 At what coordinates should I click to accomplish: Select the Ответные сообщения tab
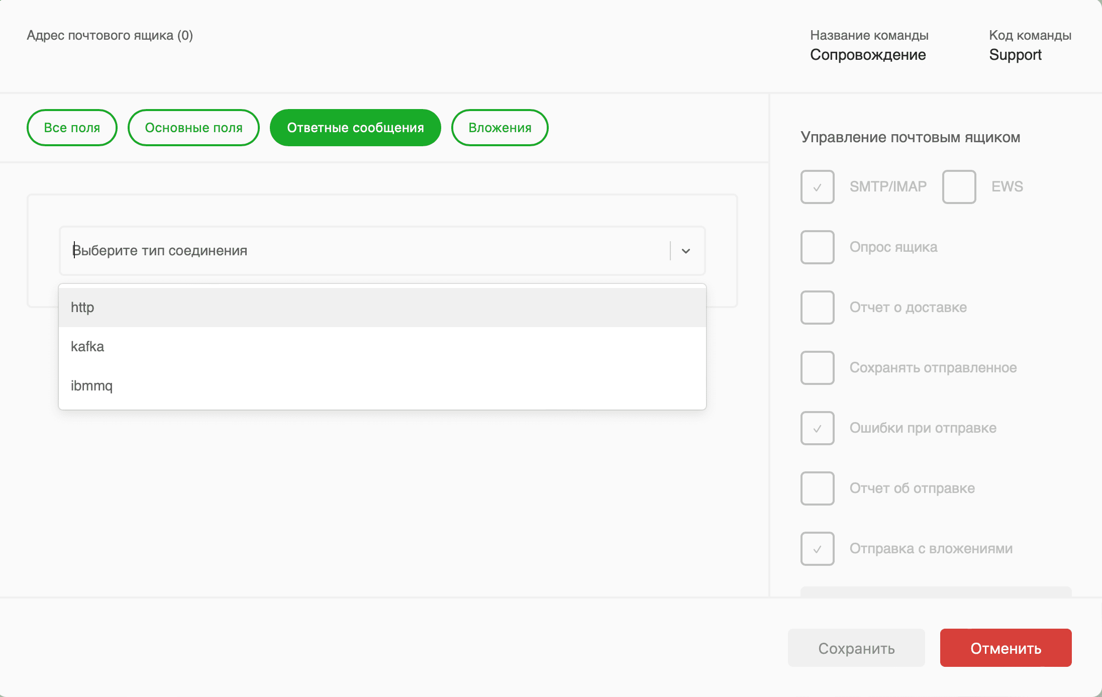click(355, 128)
